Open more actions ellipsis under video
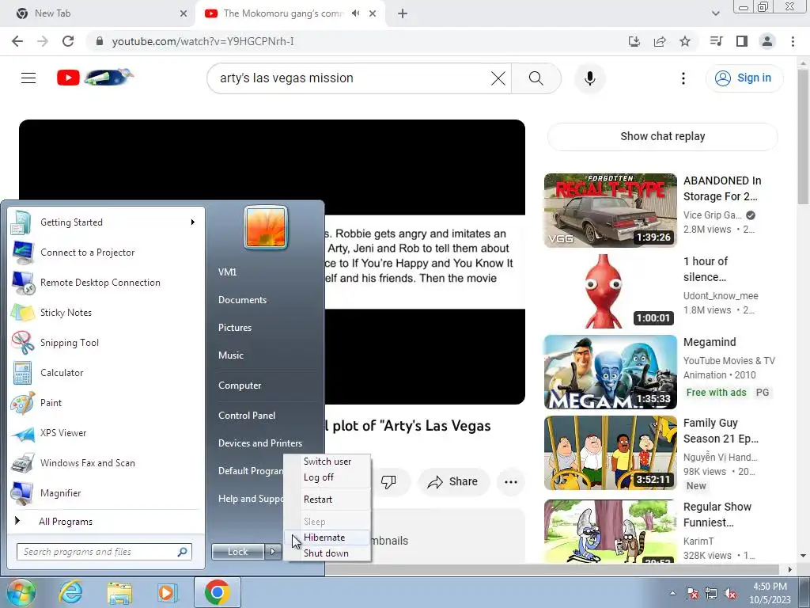This screenshot has width=810, height=608. click(x=510, y=482)
